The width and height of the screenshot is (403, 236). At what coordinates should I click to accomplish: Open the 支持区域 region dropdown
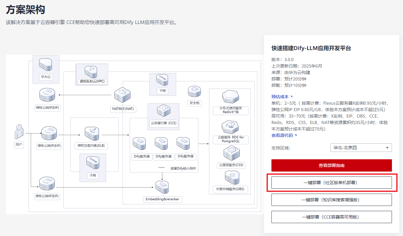tap(361, 148)
